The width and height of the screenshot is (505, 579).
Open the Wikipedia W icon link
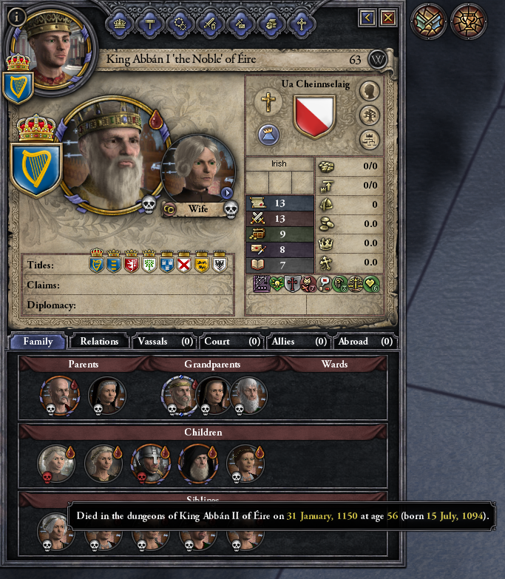377,59
